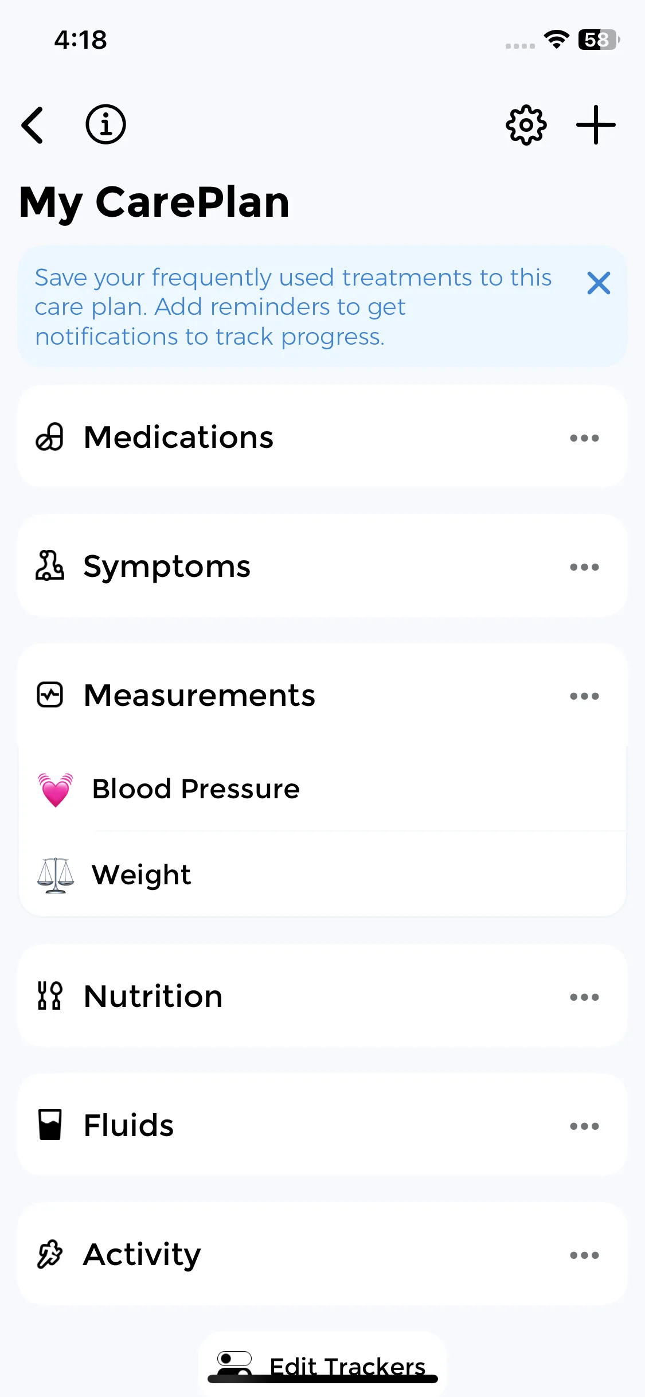645x1397 pixels.
Task: Tap the Nutrition utensils icon
Action: click(50, 996)
